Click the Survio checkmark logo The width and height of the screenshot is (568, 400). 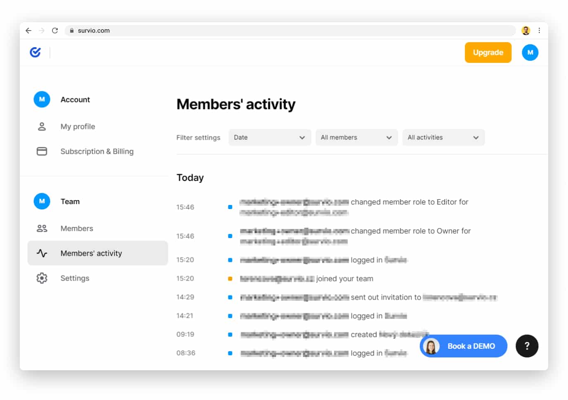click(35, 52)
